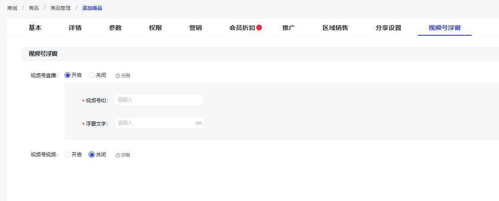Screen dimensions: 499x201
Task: Choose 关闭 radio for 视频号视频
Action: pyautogui.click(x=92, y=155)
